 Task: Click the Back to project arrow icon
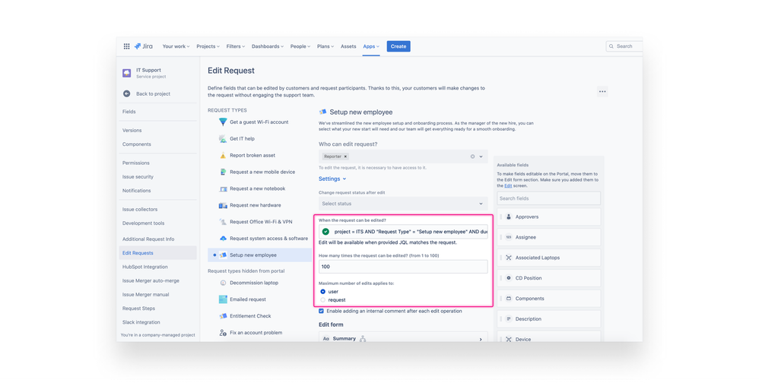pos(127,93)
